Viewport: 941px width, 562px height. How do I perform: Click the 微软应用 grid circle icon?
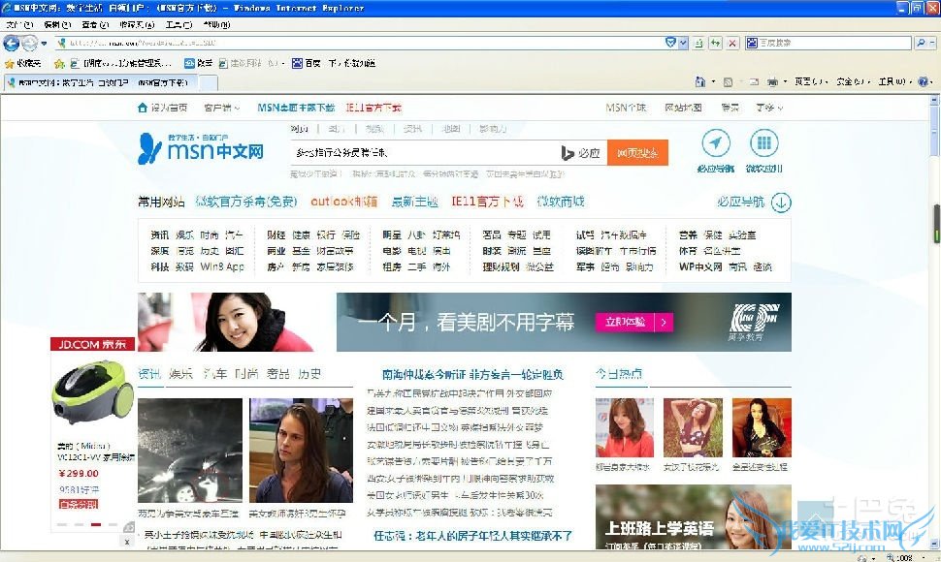click(x=764, y=143)
